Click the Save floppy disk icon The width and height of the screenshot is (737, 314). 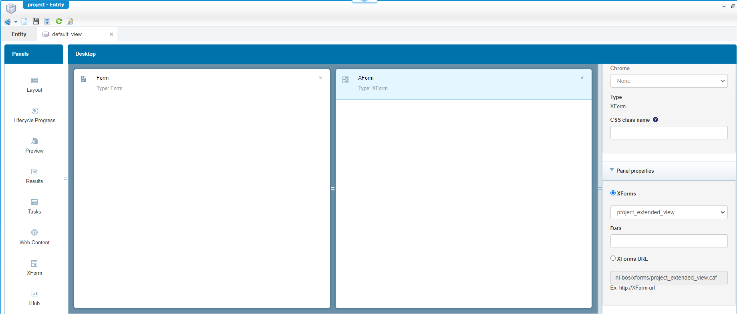[x=36, y=21]
